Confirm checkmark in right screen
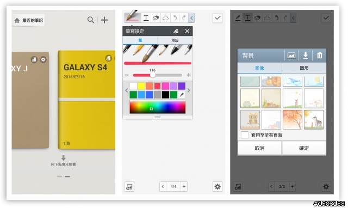 coord(326,18)
